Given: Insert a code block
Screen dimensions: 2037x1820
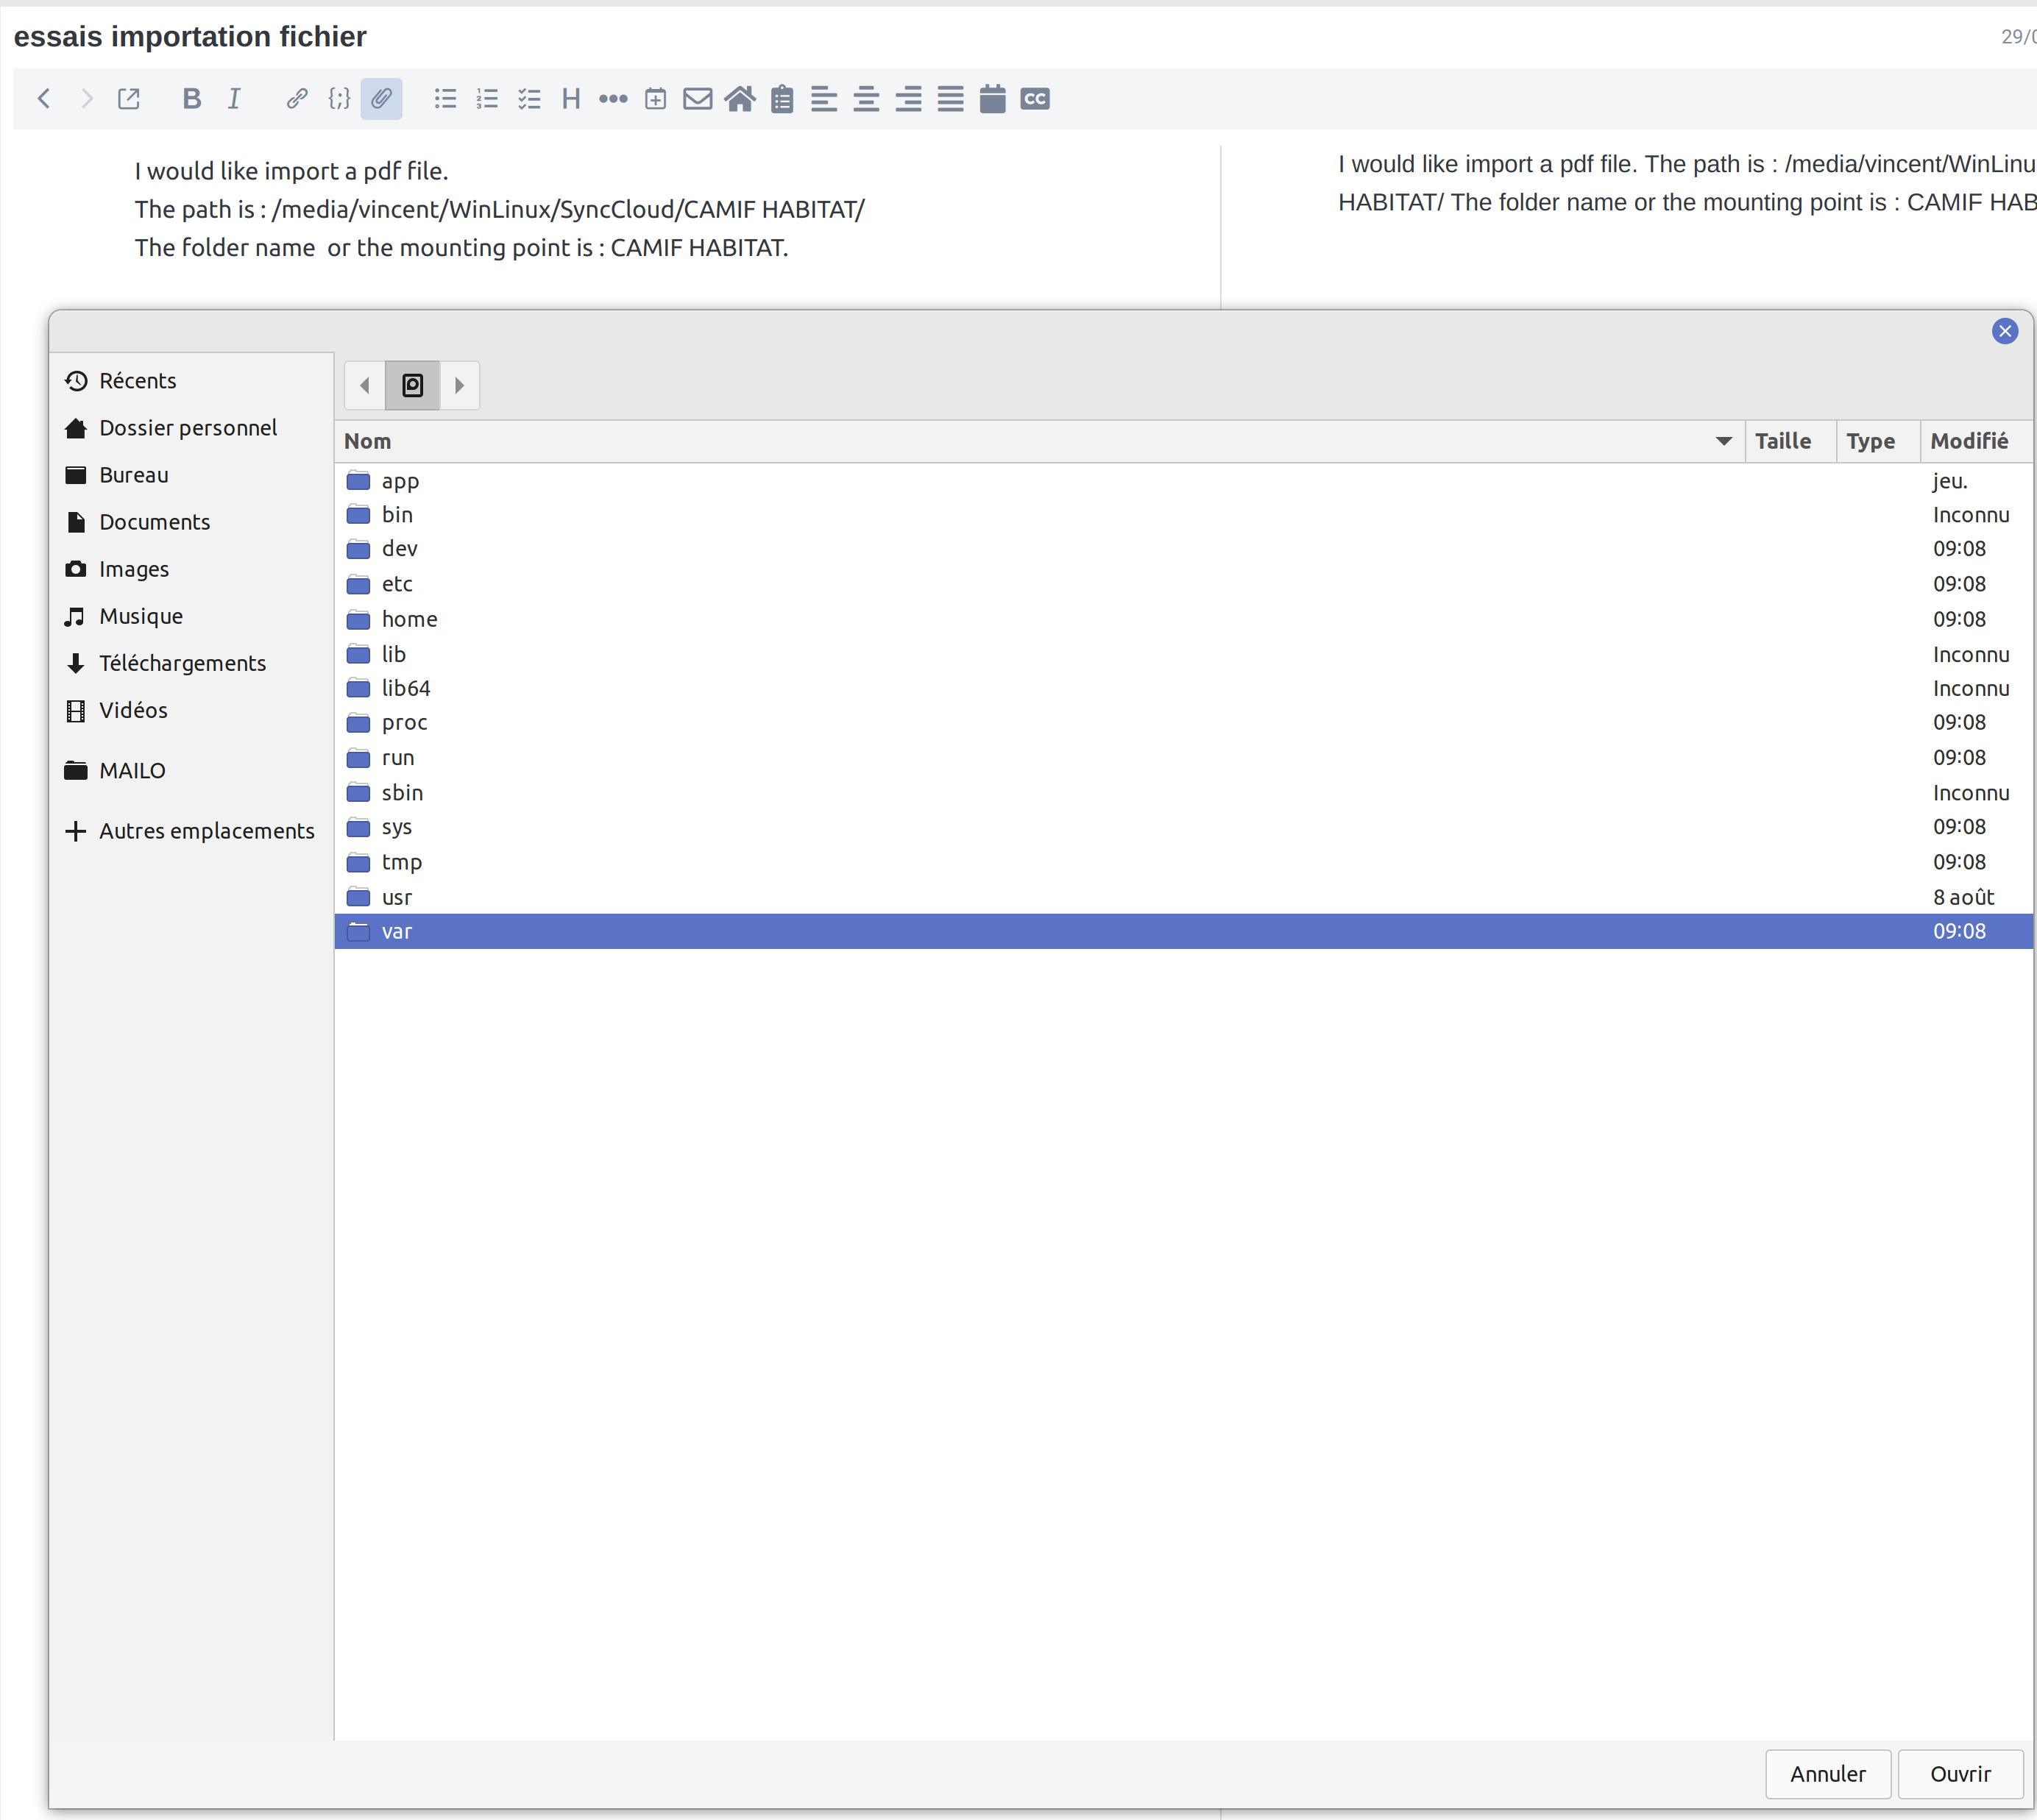Looking at the screenshot, I should (x=339, y=98).
